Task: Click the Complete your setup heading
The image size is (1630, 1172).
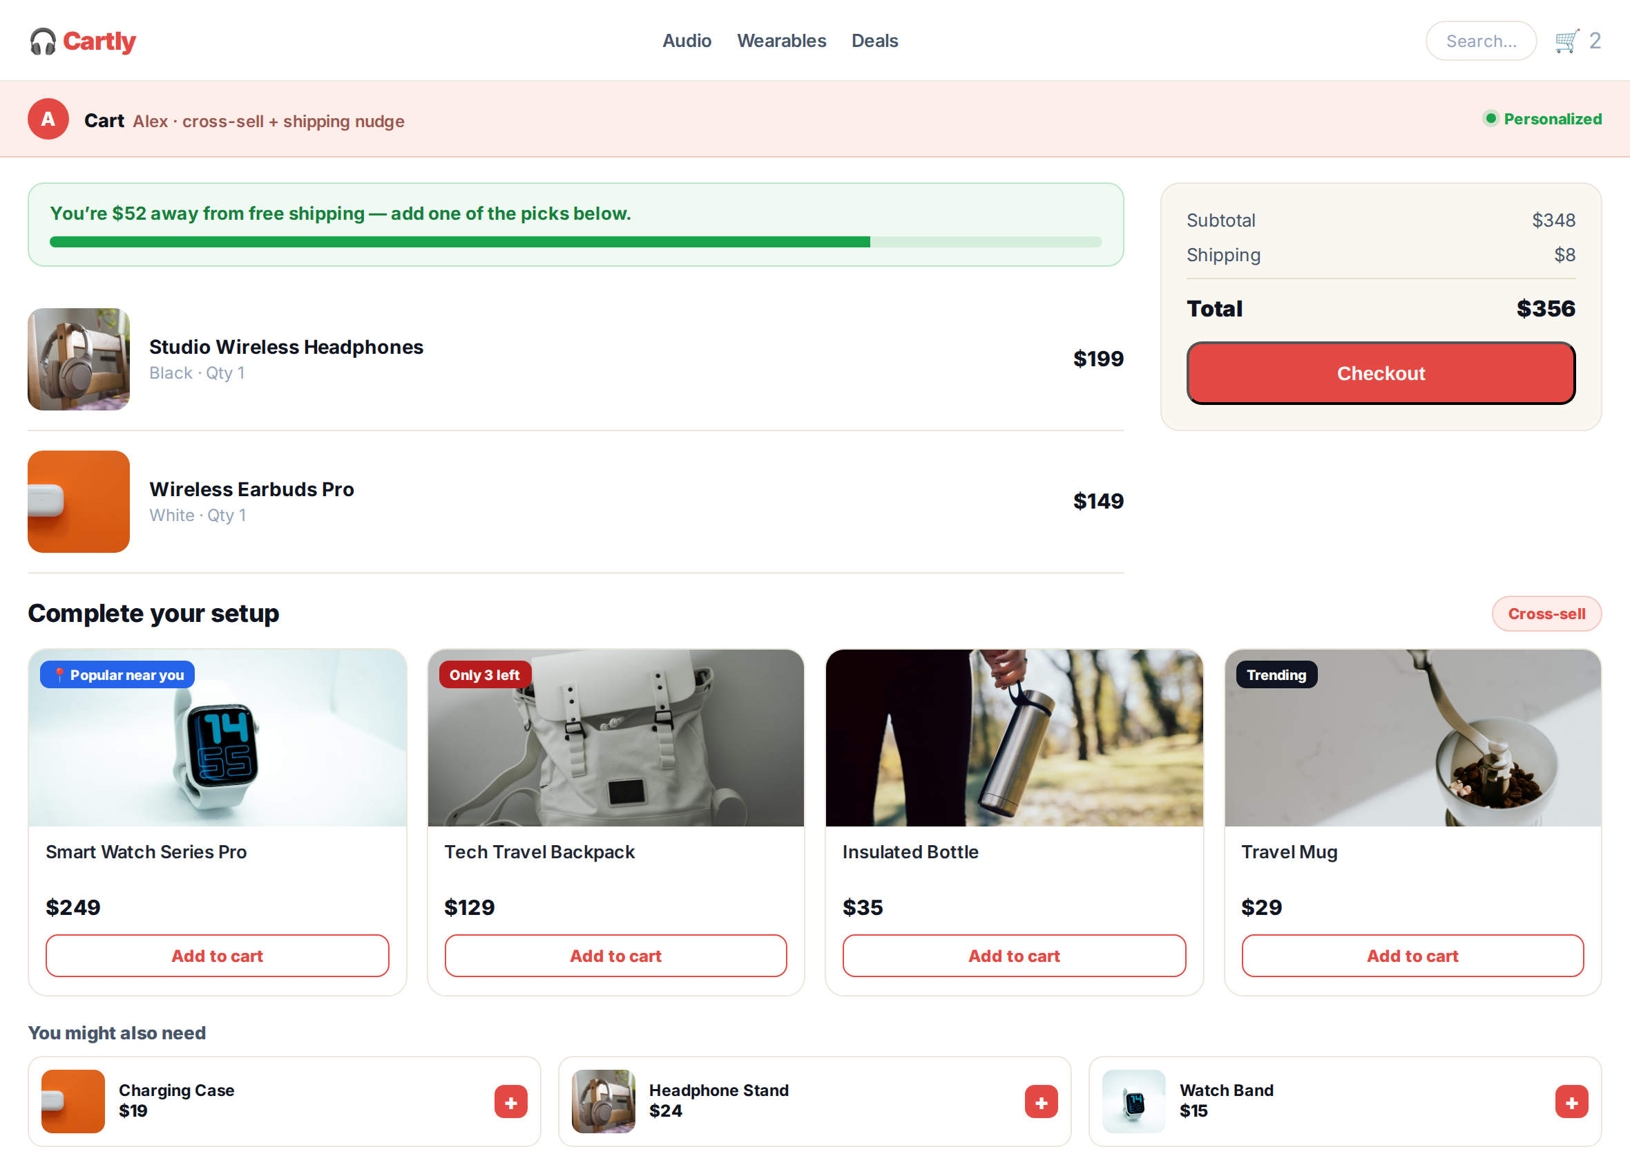Action: pyautogui.click(x=153, y=614)
